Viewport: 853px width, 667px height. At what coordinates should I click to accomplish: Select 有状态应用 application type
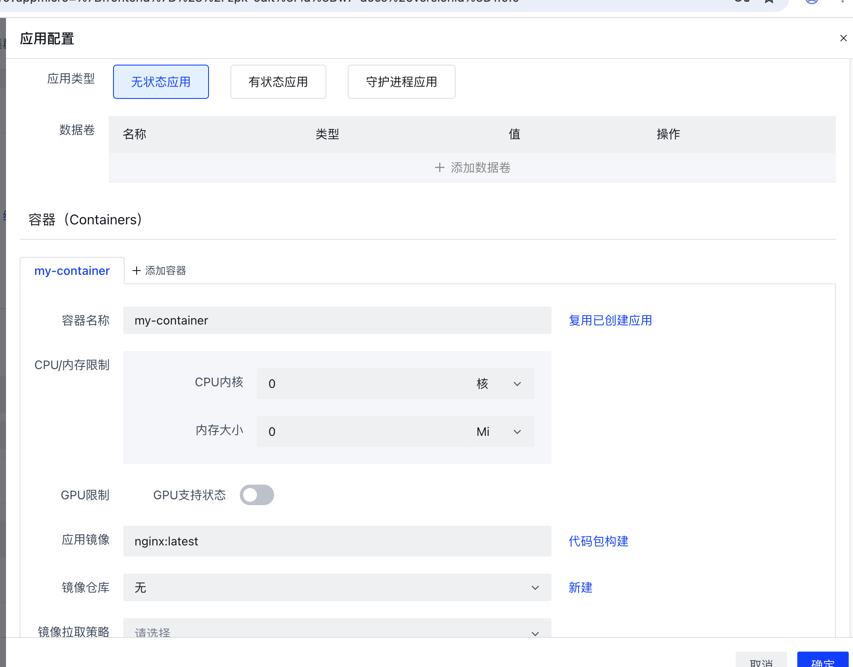coord(278,82)
